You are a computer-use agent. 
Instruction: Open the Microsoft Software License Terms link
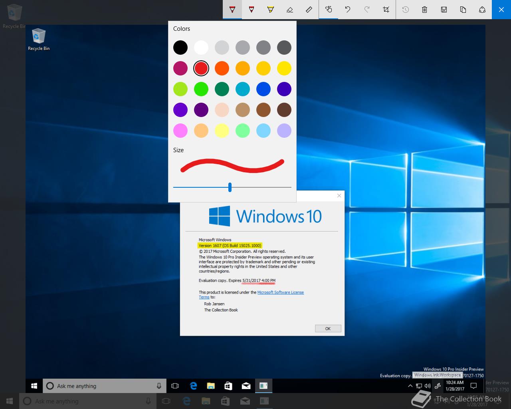280,292
